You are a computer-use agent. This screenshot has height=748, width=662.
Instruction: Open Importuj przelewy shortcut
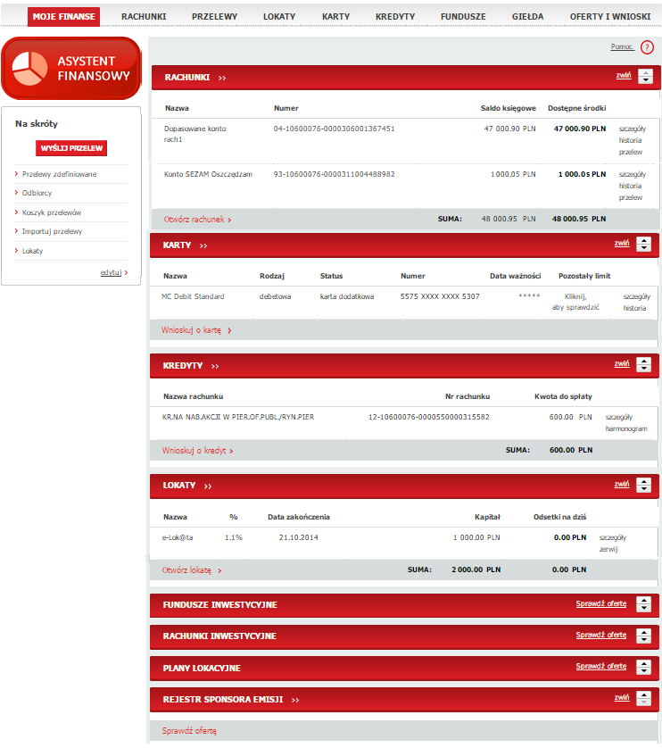pos(52,231)
